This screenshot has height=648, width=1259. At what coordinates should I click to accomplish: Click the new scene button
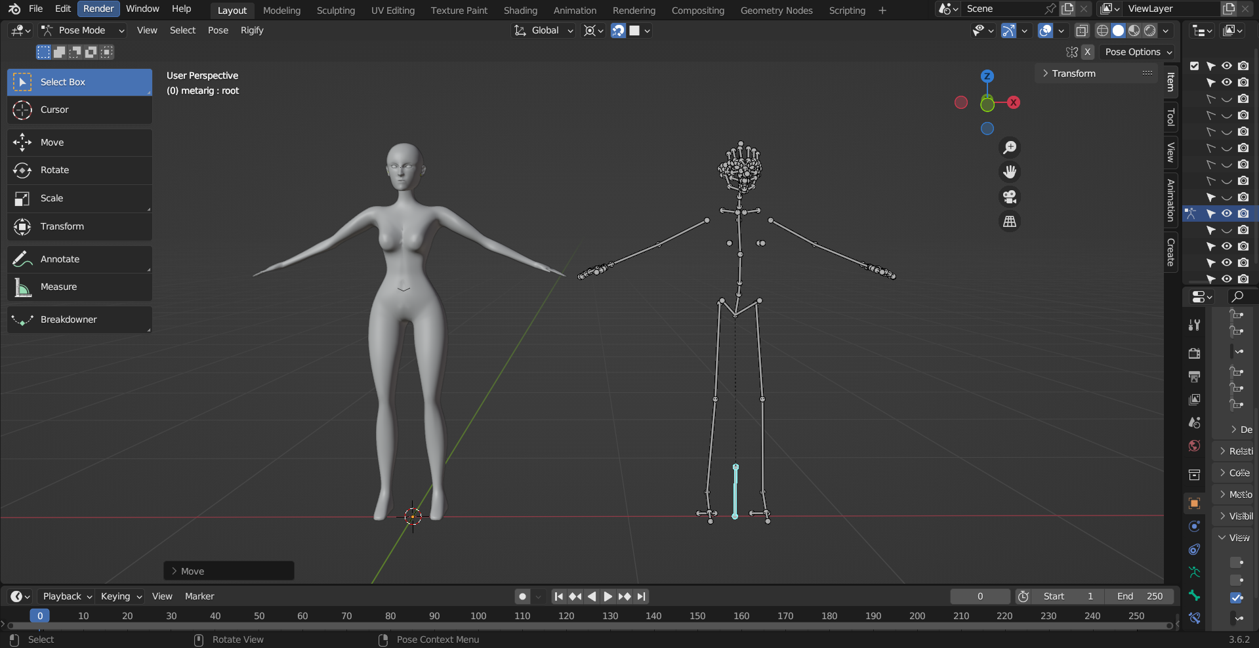pos(1068,9)
